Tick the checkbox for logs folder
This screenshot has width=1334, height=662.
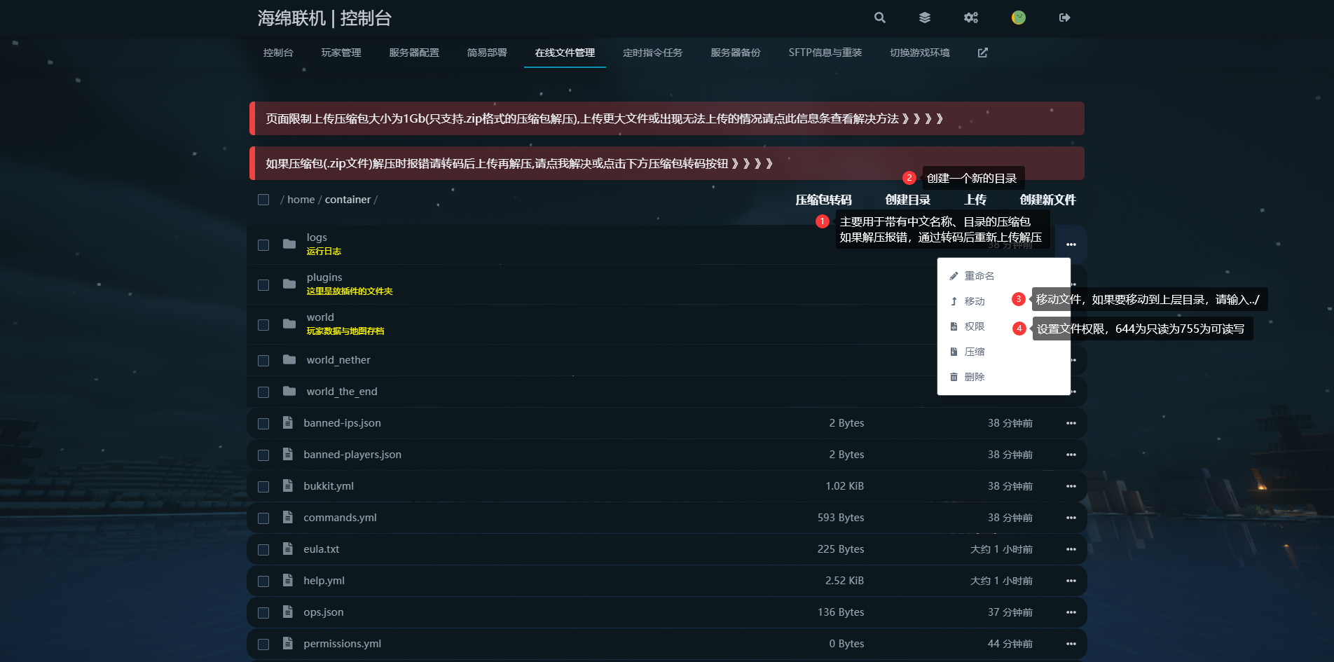263,245
